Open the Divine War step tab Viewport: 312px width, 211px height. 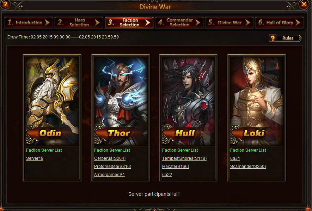tap(229, 23)
